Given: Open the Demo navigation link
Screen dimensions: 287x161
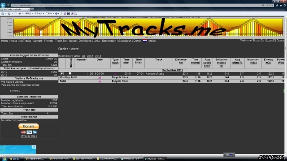Looking at the screenshot, I should tap(137, 41).
